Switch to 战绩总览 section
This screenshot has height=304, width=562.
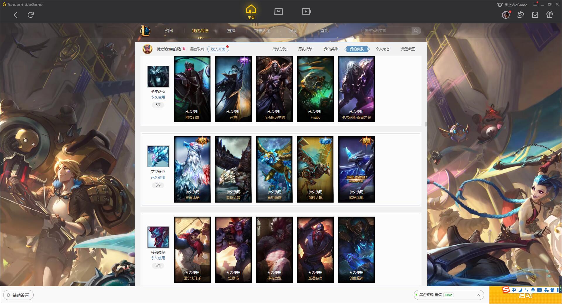(x=280, y=49)
